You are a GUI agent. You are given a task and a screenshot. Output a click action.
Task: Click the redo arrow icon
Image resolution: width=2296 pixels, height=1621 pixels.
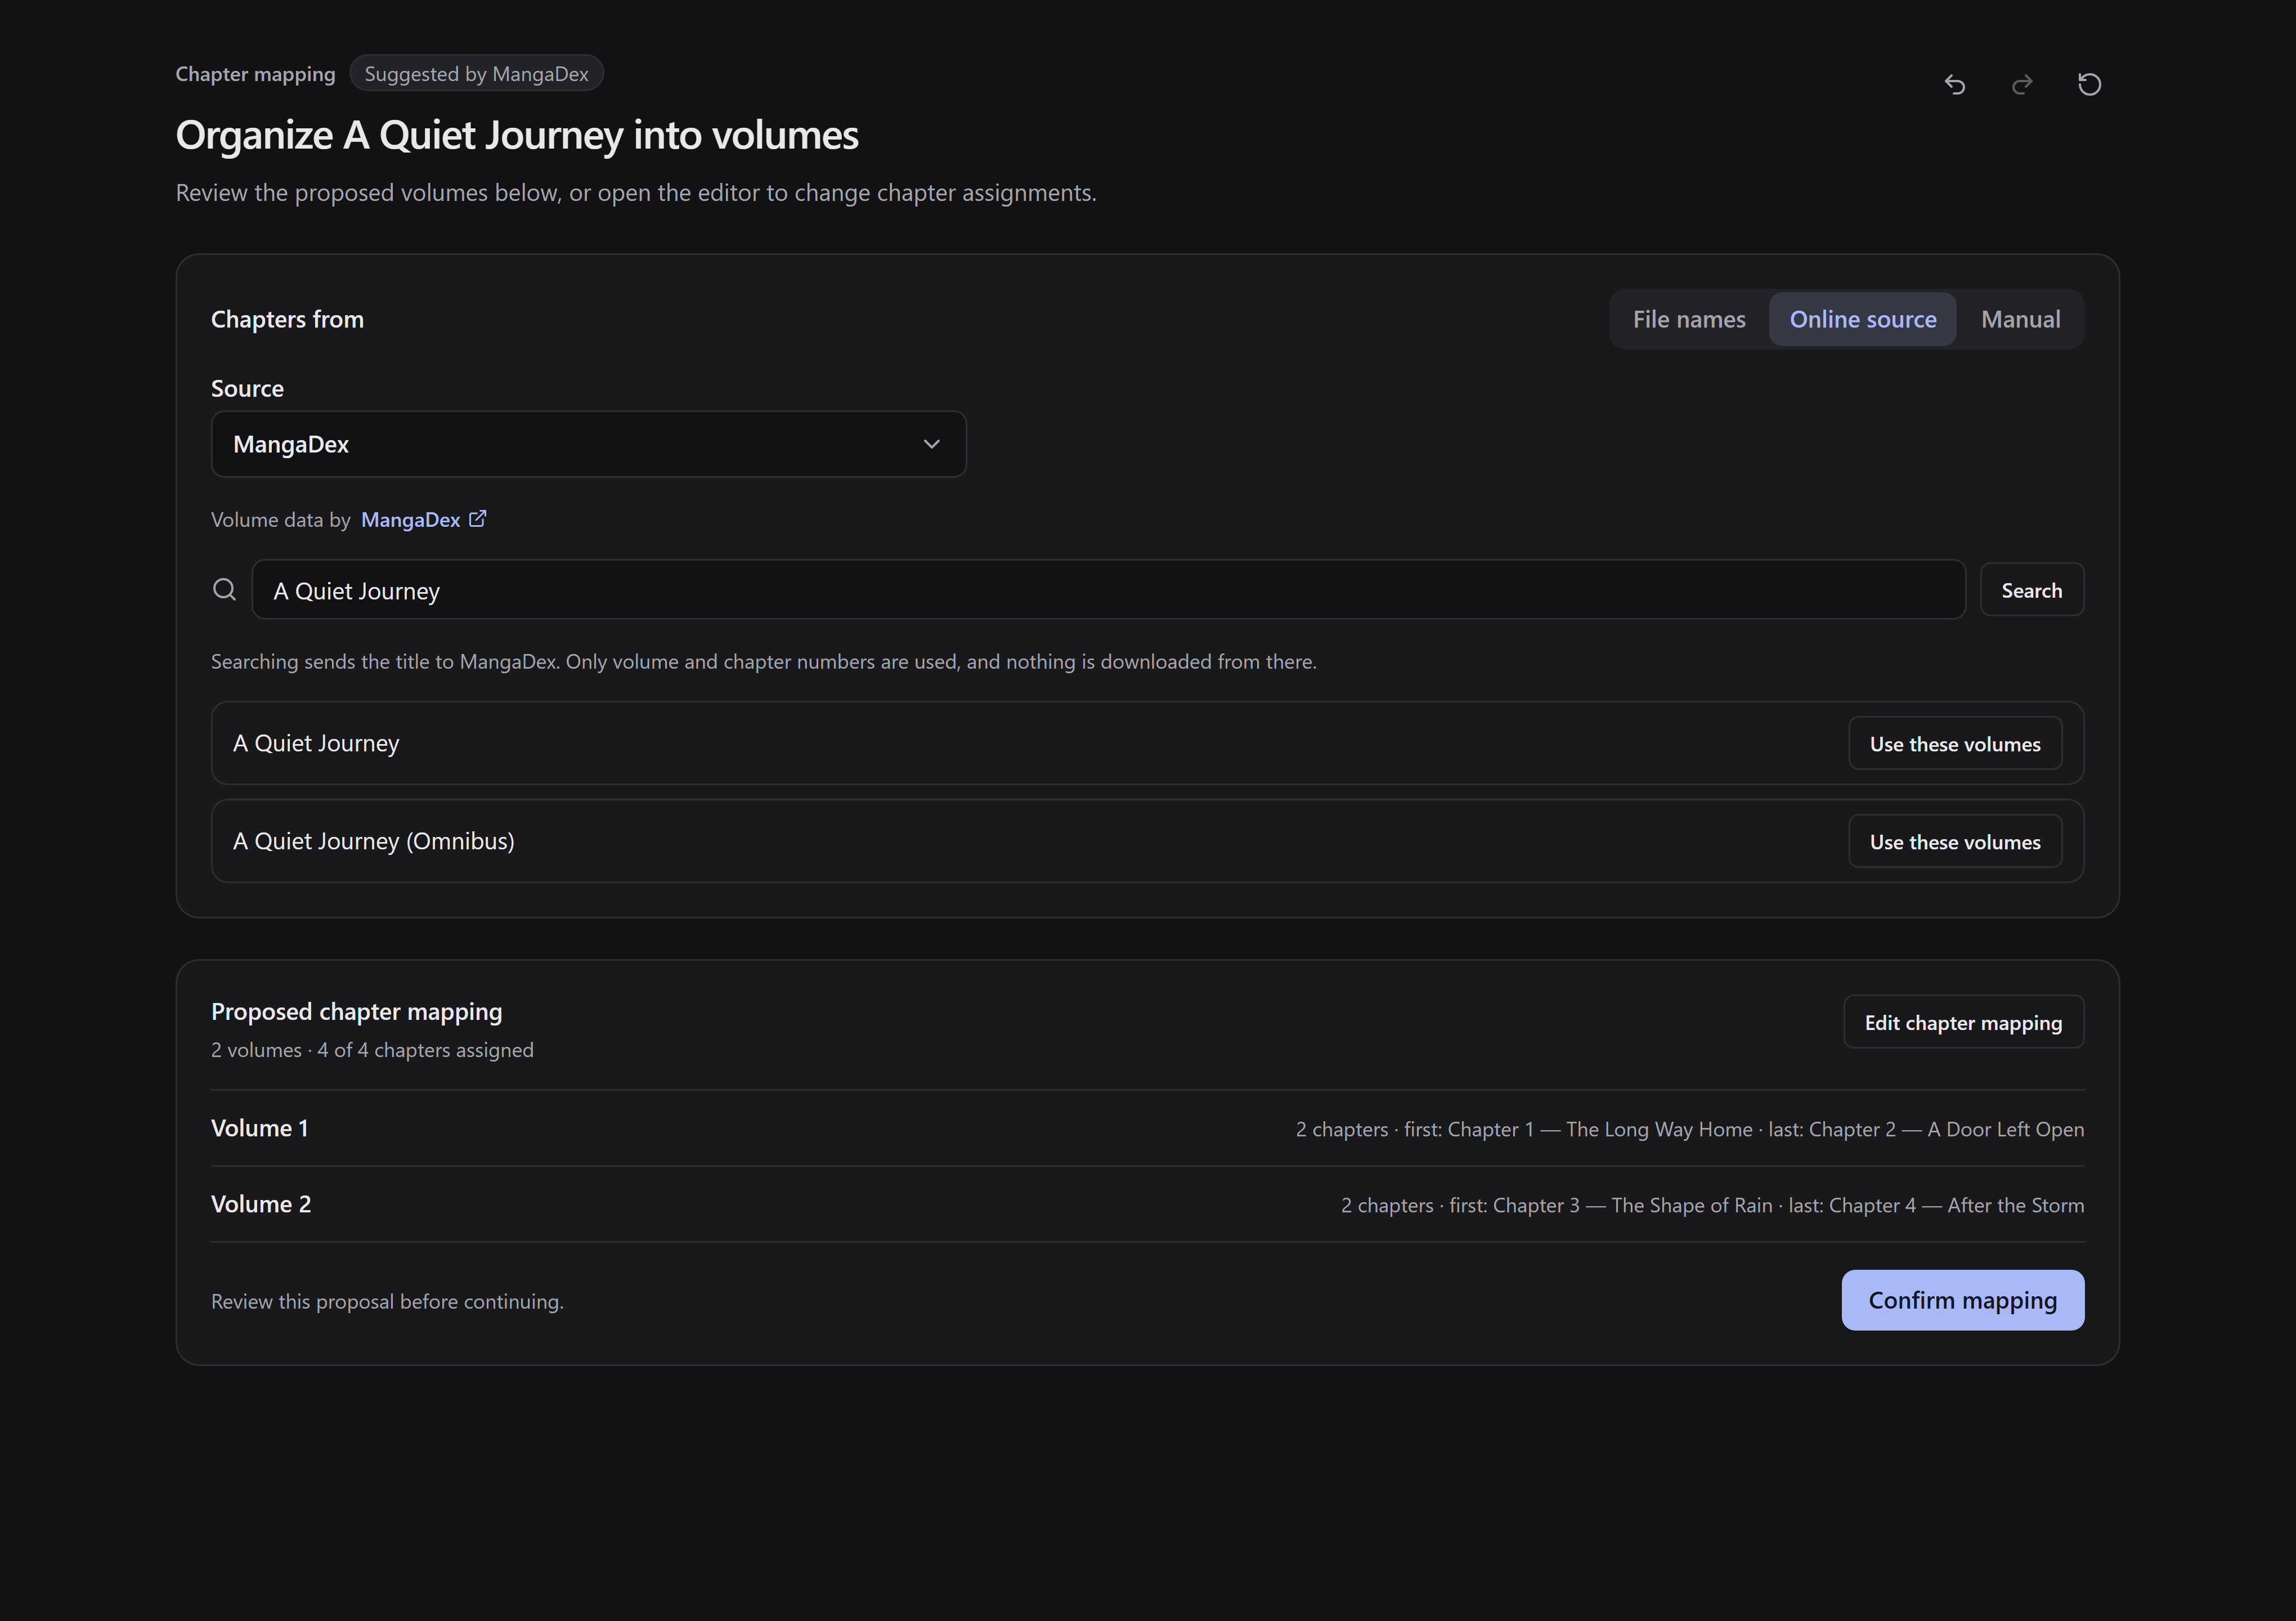coord(2022,84)
